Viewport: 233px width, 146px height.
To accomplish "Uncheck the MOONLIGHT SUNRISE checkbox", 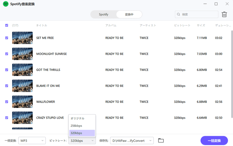I will click(7, 54).
